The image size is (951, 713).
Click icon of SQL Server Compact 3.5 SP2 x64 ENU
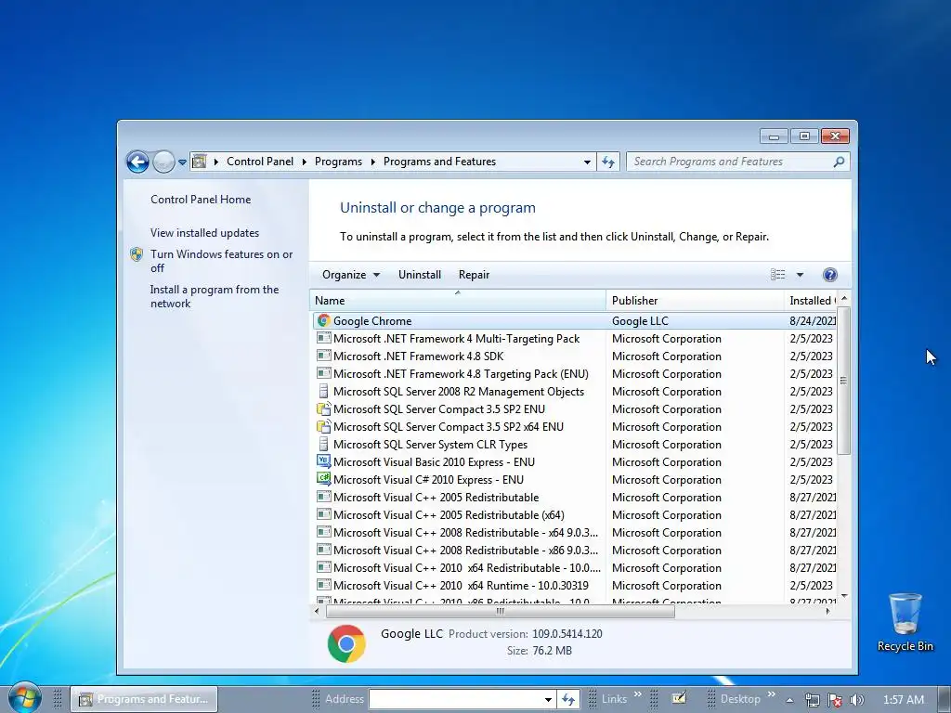click(x=324, y=426)
